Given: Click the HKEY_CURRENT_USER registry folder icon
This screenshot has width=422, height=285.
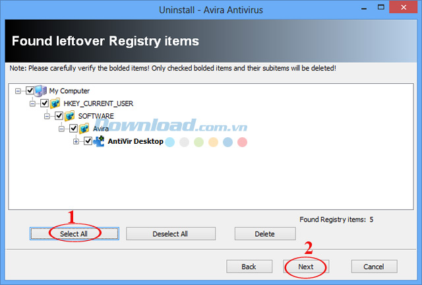Looking at the screenshot, I should [x=55, y=104].
